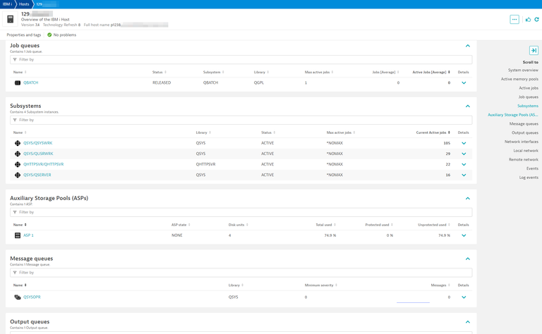This screenshot has height=334, width=542.
Task: Sort subsystems by Current Active jobs
Action: [x=433, y=132]
